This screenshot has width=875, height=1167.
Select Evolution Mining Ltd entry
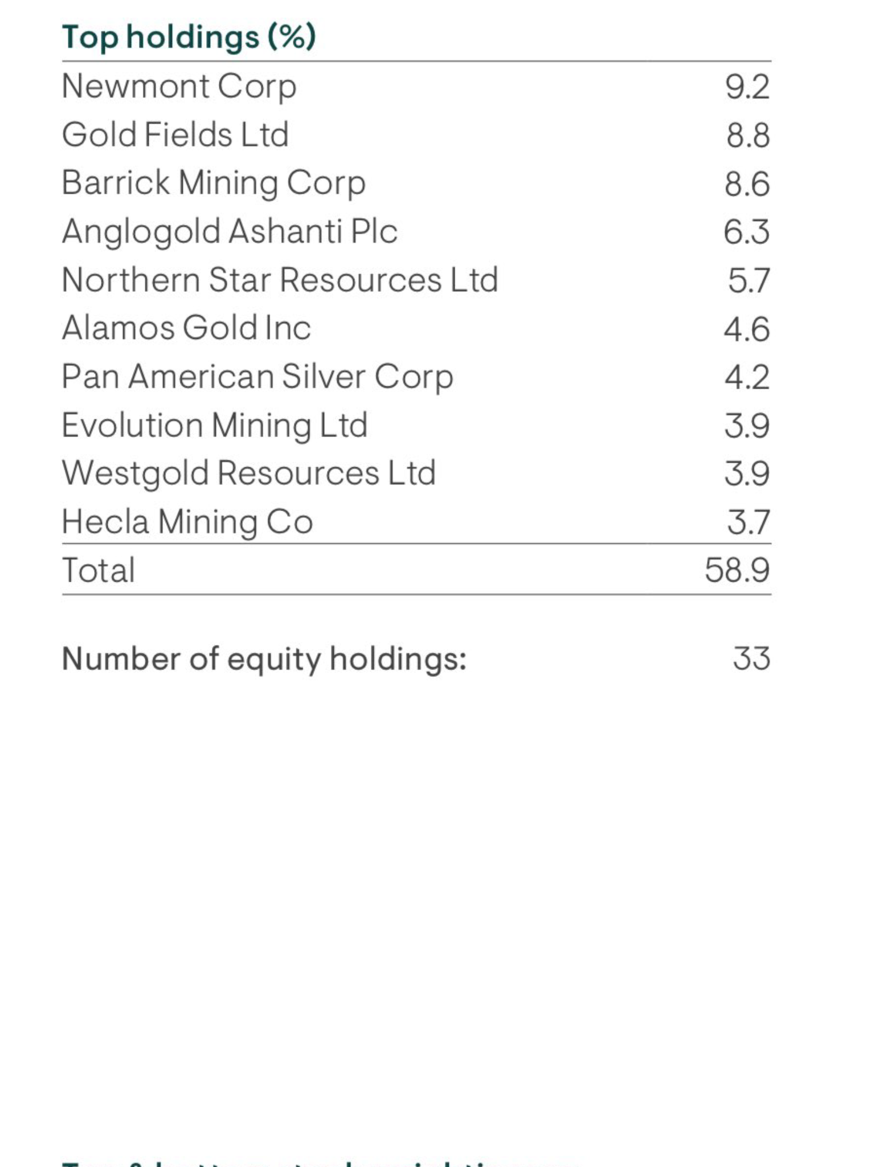pos(416,425)
